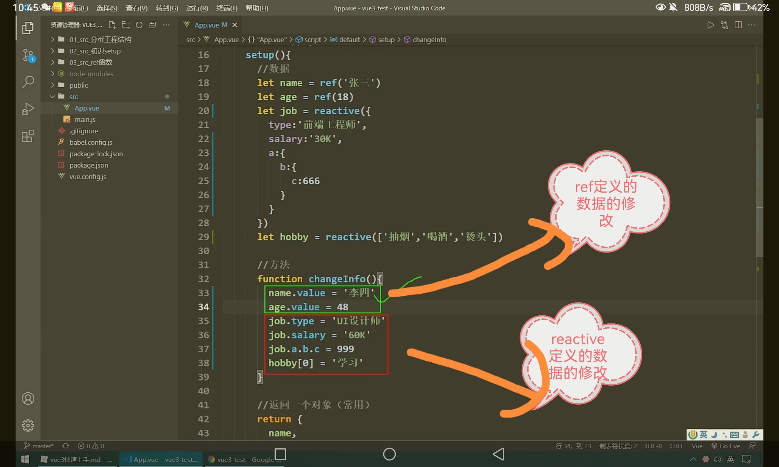779x467 pixels.
Task: Select the App.vue editor tab
Action: pyautogui.click(x=206, y=25)
